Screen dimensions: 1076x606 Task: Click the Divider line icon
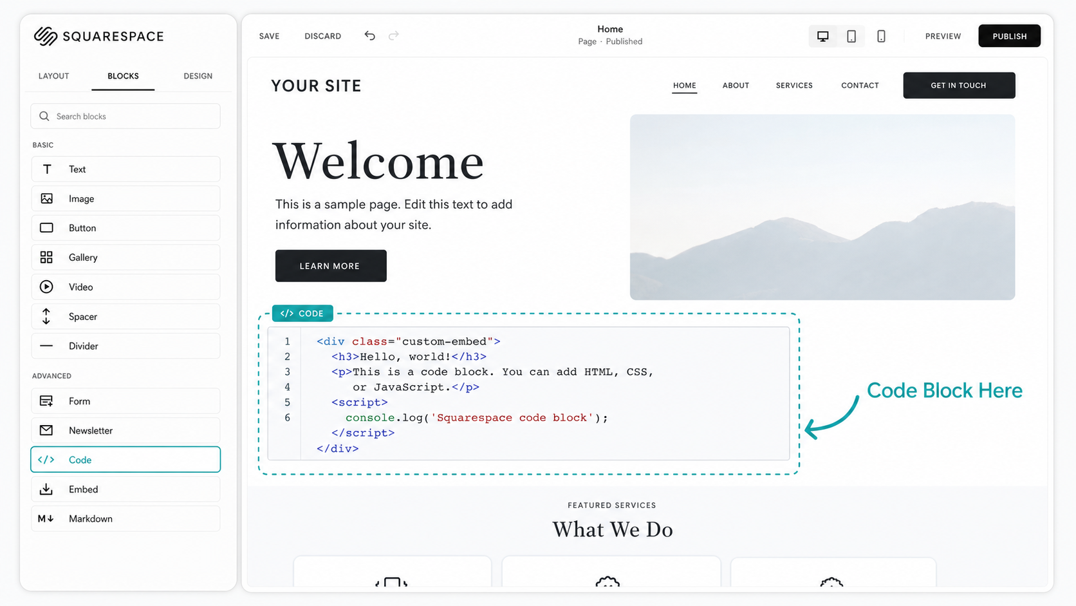[x=46, y=346]
